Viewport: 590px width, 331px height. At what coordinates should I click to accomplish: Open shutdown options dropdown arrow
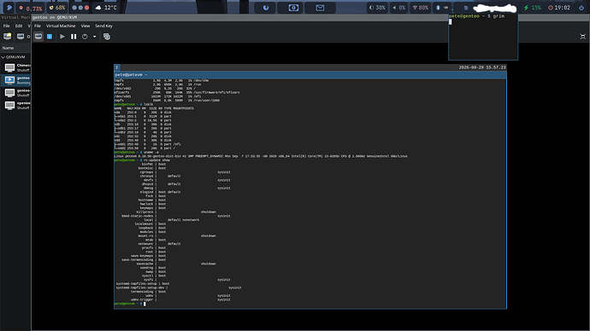[94, 37]
